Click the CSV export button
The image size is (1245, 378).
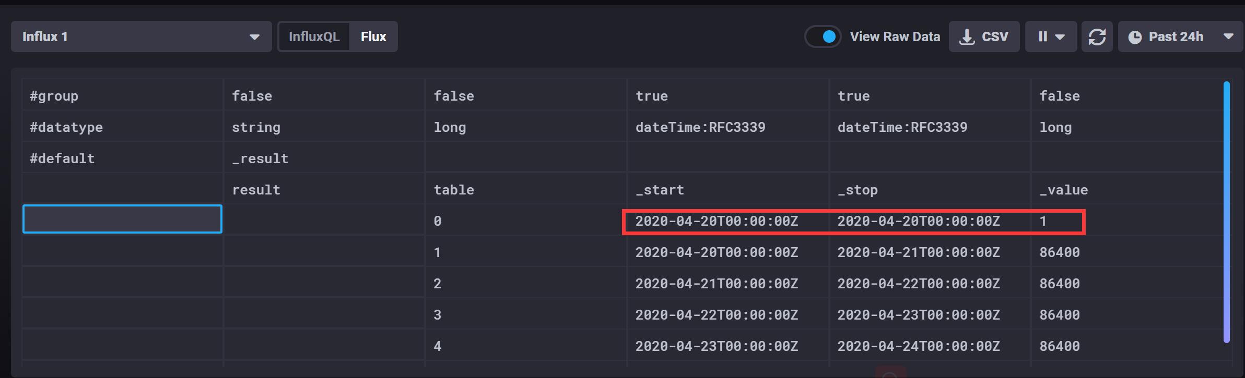pos(984,36)
